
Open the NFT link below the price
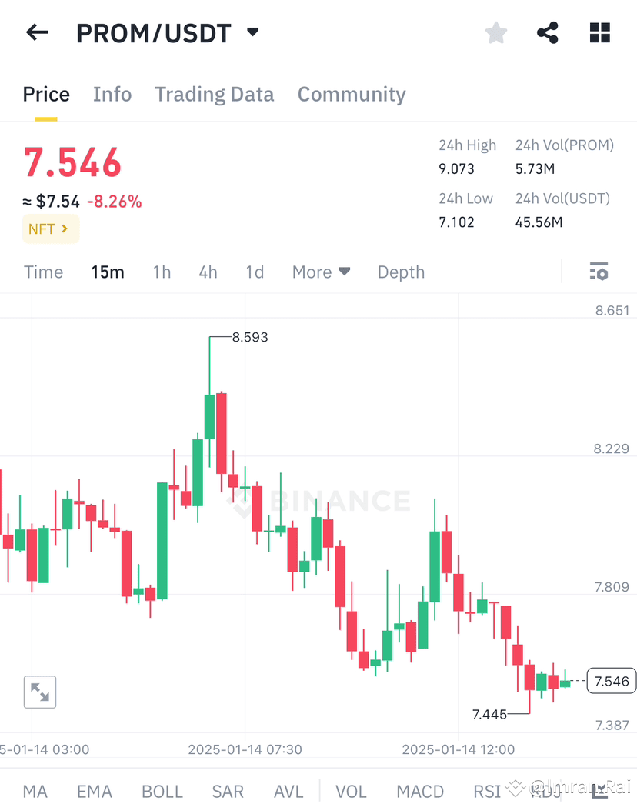pyautogui.click(x=50, y=229)
